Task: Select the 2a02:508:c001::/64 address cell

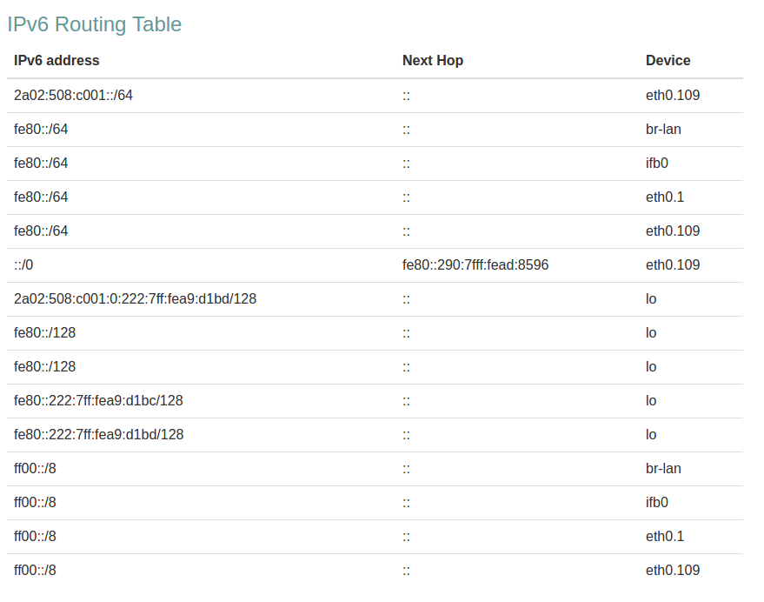Action: coord(73,95)
